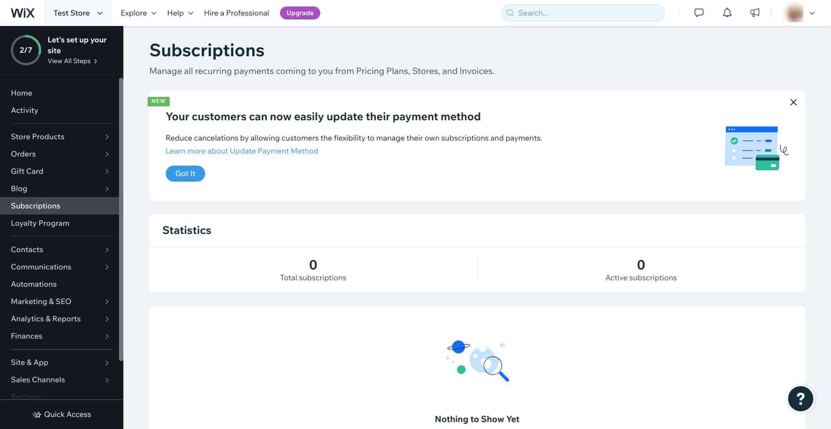Expand the Help menu
The height and width of the screenshot is (429, 831).
(x=180, y=13)
